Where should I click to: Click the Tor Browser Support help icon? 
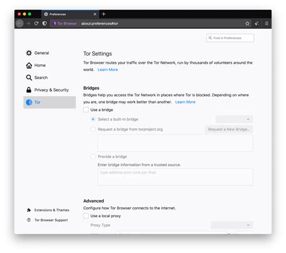click(x=29, y=220)
